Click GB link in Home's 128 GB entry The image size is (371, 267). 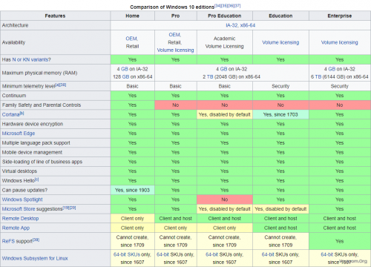pos(125,77)
